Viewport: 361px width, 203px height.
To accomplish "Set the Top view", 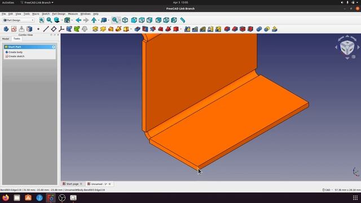I will pos(142,20).
